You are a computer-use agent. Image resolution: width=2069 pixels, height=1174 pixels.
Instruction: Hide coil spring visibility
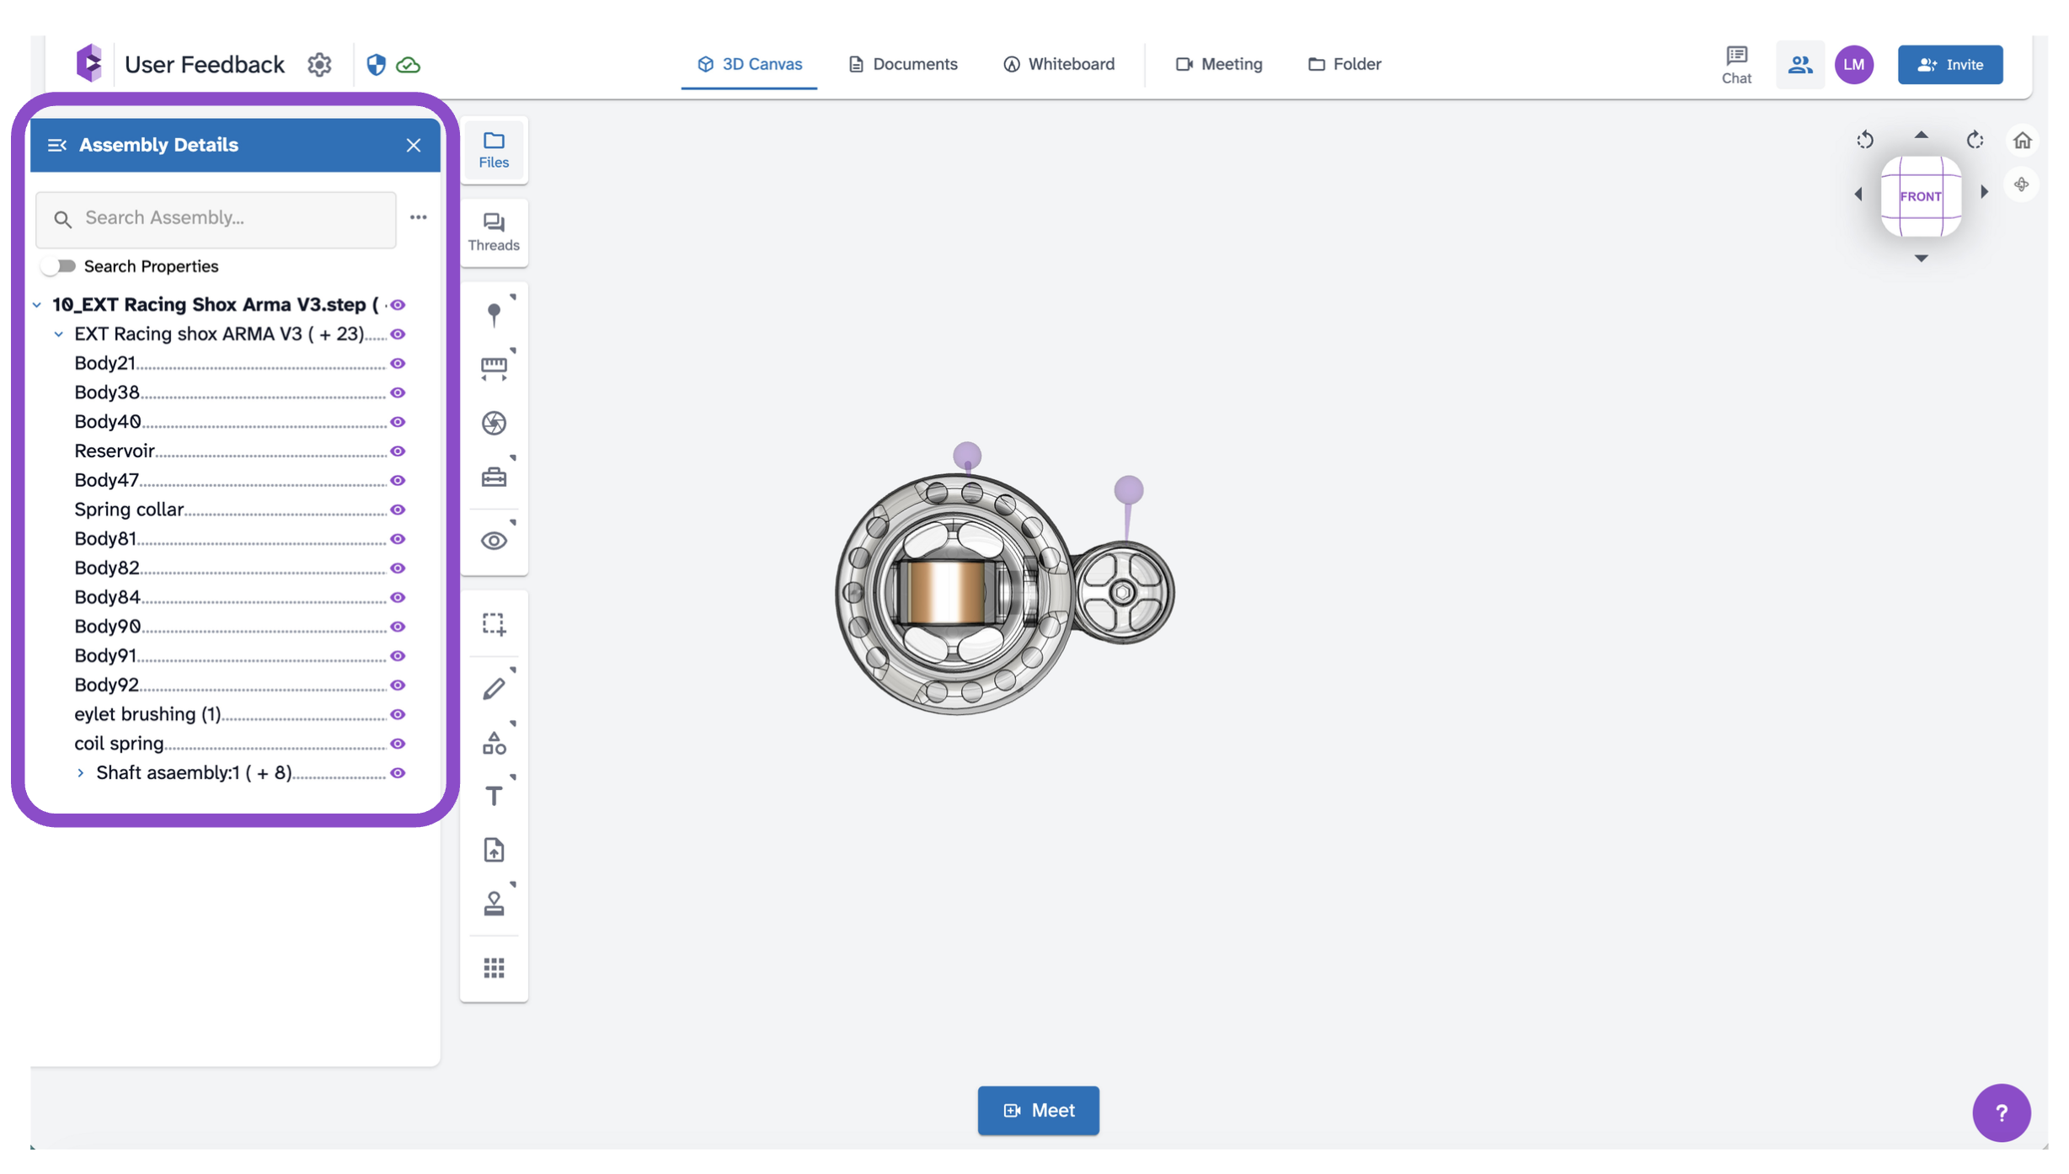tap(398, 744)
